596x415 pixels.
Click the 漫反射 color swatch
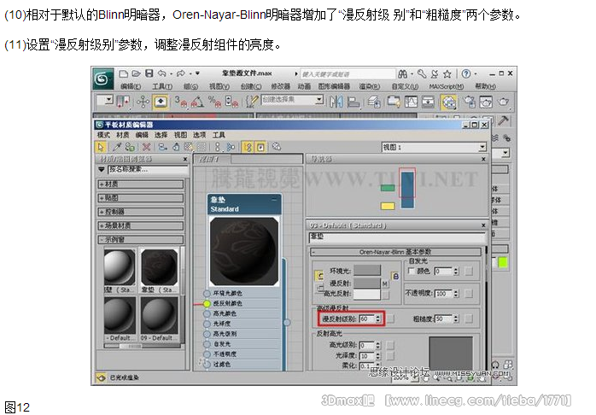pyautogui.click(x=367, y=283)
